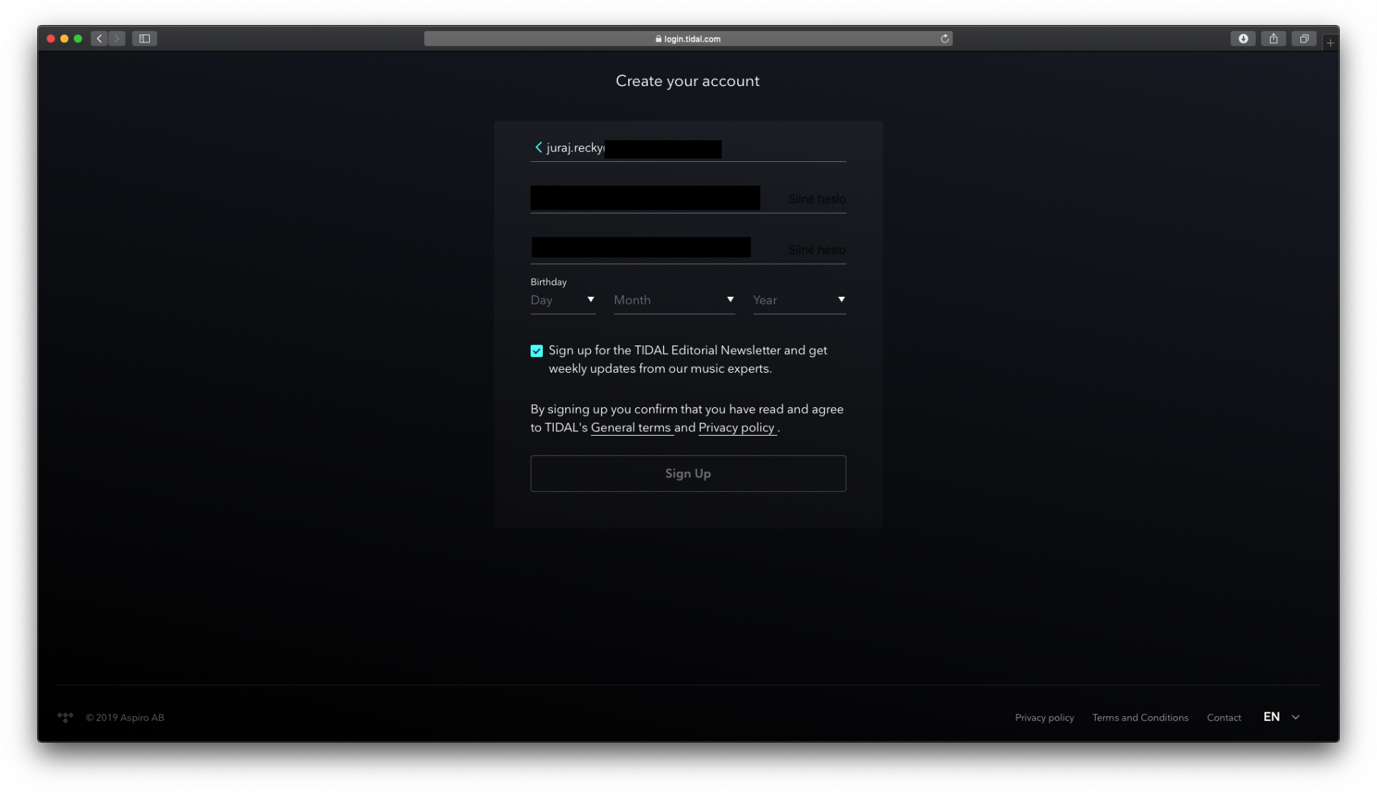Open the birthday Year dropdown
Image resolution: width=1377 pixels, height=792 pixels.
click(799, 300)
